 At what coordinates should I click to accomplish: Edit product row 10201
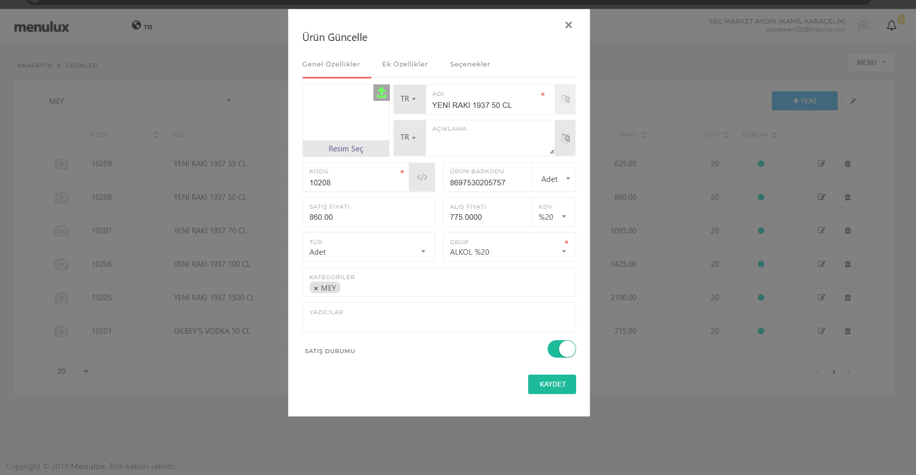821,331
